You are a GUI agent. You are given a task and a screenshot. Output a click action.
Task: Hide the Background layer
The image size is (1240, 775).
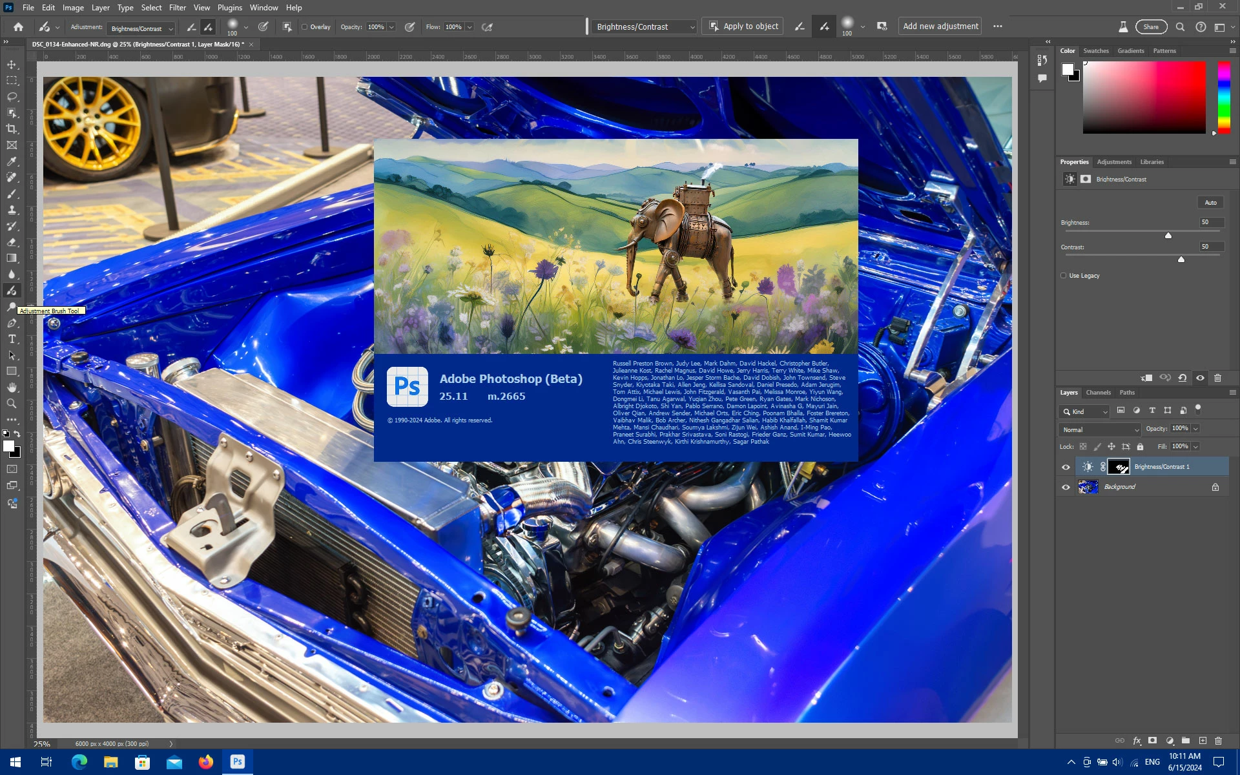click(x=1066, y=487)
